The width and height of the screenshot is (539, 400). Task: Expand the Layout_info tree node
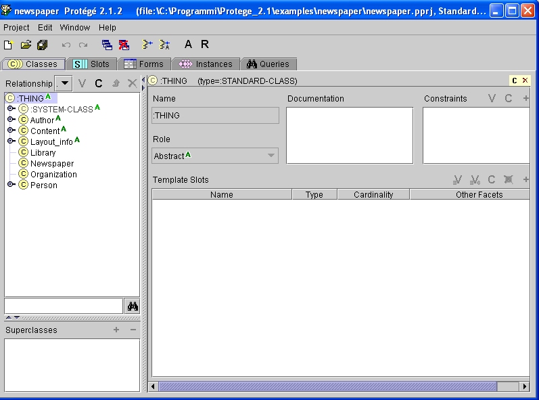(x=11, y=141)
